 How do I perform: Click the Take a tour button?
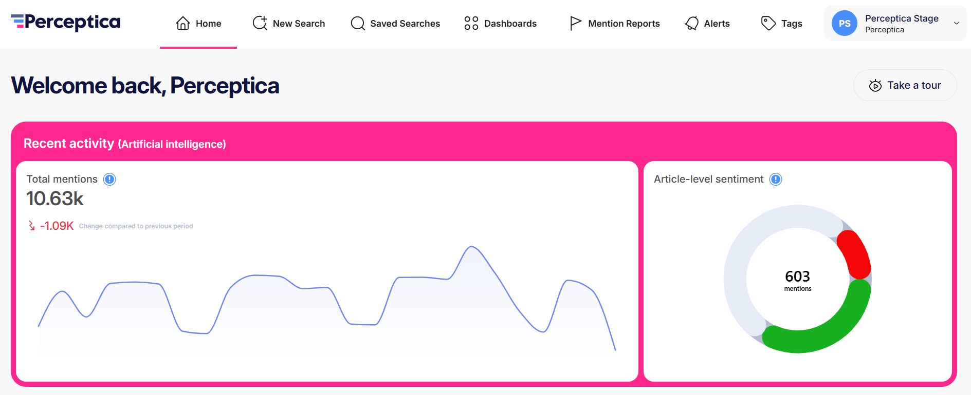click(905, 85)
